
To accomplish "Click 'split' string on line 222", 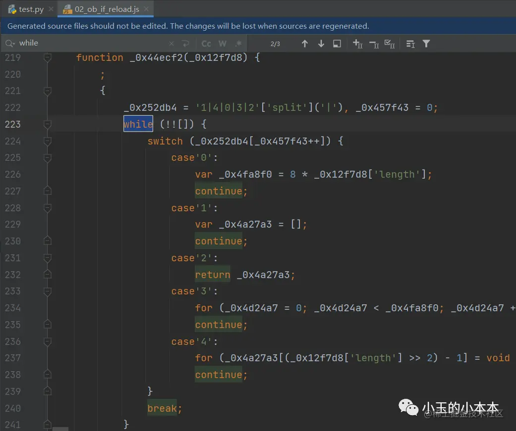I will [287, 107].
